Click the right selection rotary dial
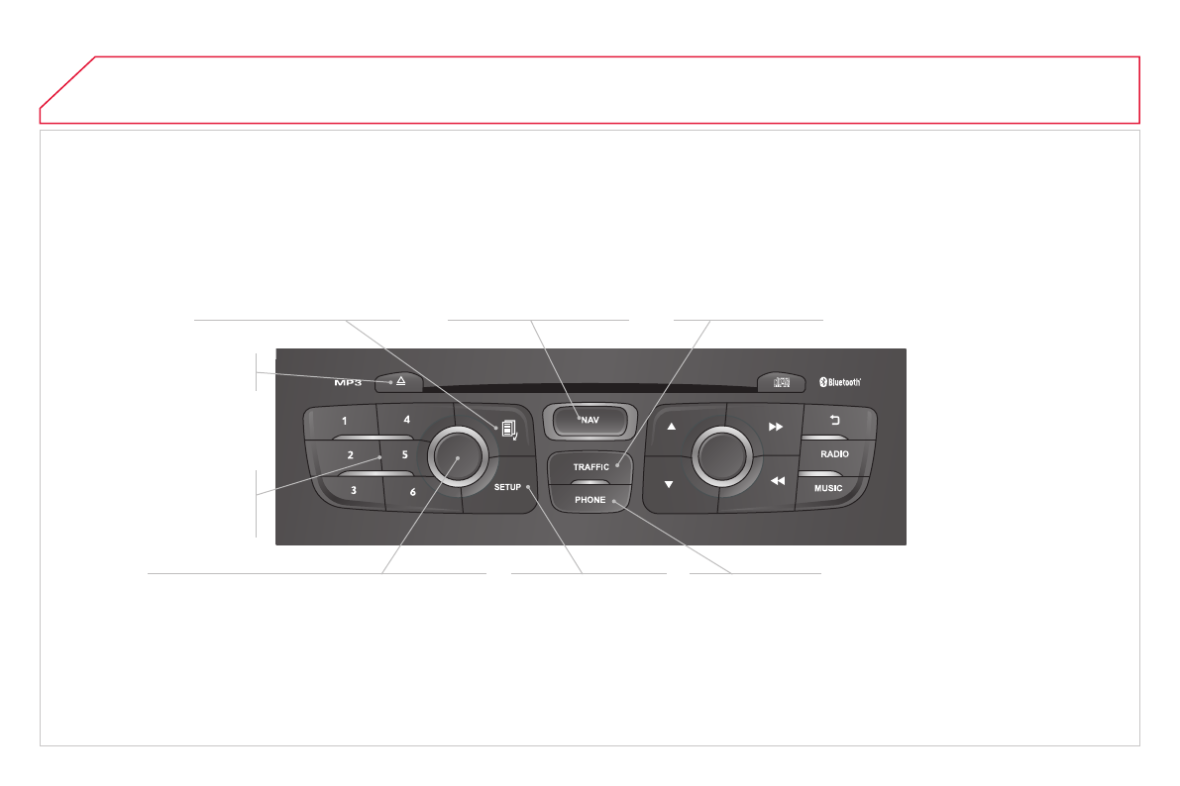Image resolution: width=1180 pixels, height=786 pixels. (x=721, y=456)
